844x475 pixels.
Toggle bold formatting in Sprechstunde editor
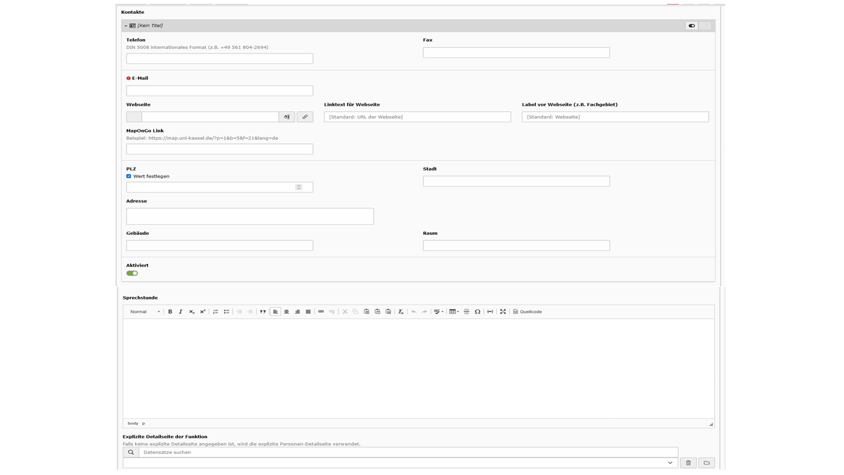tap(170, 311)
